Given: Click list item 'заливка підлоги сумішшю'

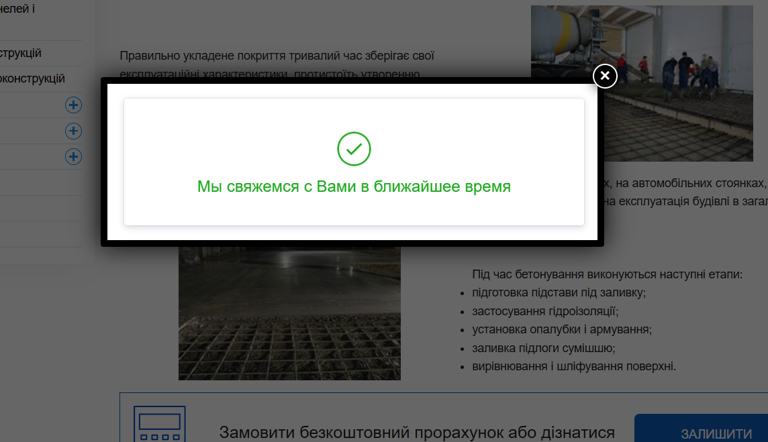Looking at the screenshot, I should tap(544, 348).
